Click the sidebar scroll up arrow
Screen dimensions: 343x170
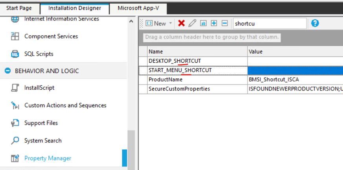131,21
